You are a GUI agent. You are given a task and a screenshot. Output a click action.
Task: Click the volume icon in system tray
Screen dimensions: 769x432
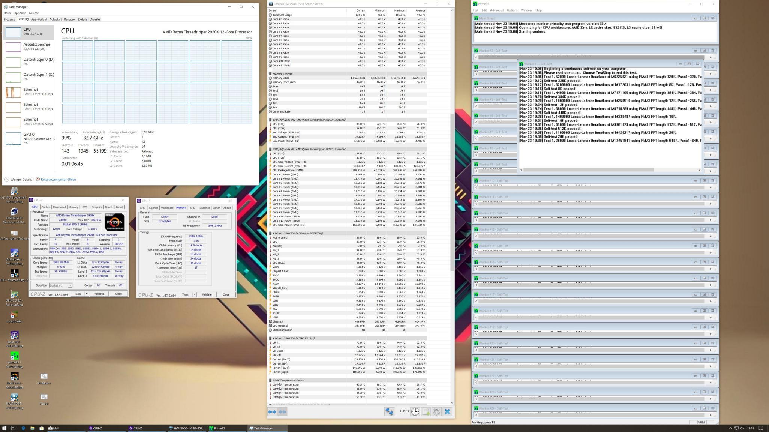point(743,428)
